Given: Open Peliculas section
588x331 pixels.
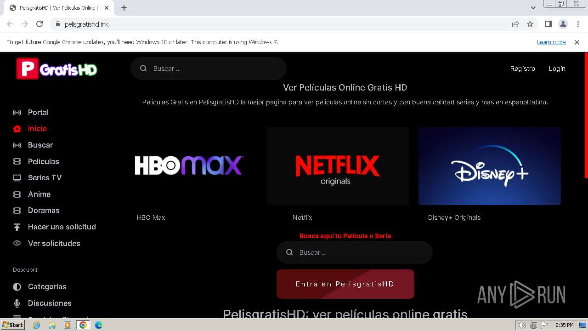Looking at the screenshot, I should pos(44,161).
